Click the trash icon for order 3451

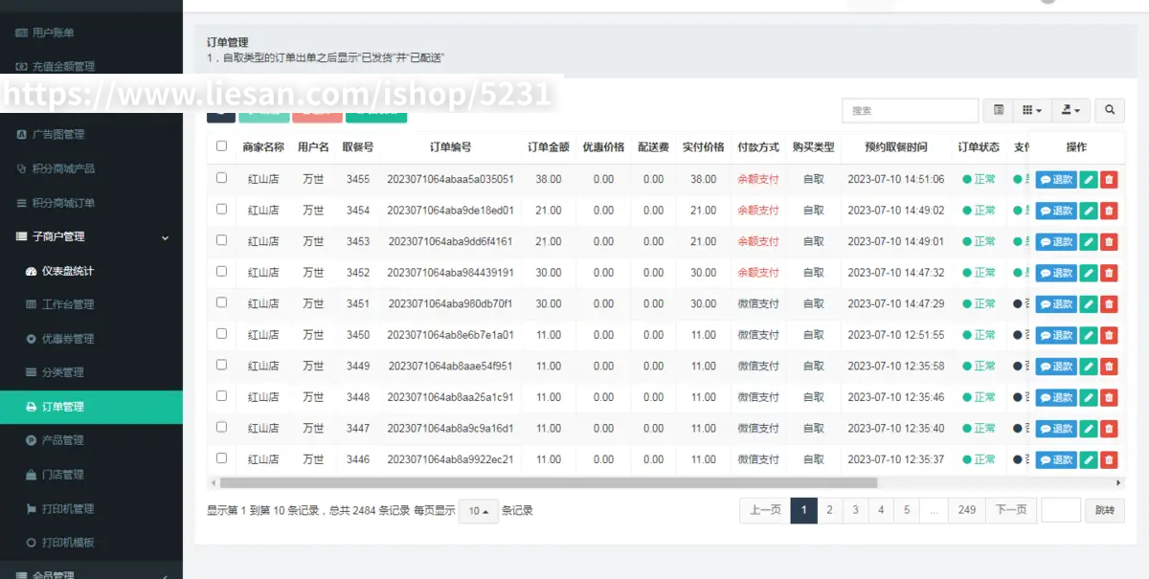[x=1109, y=303]
